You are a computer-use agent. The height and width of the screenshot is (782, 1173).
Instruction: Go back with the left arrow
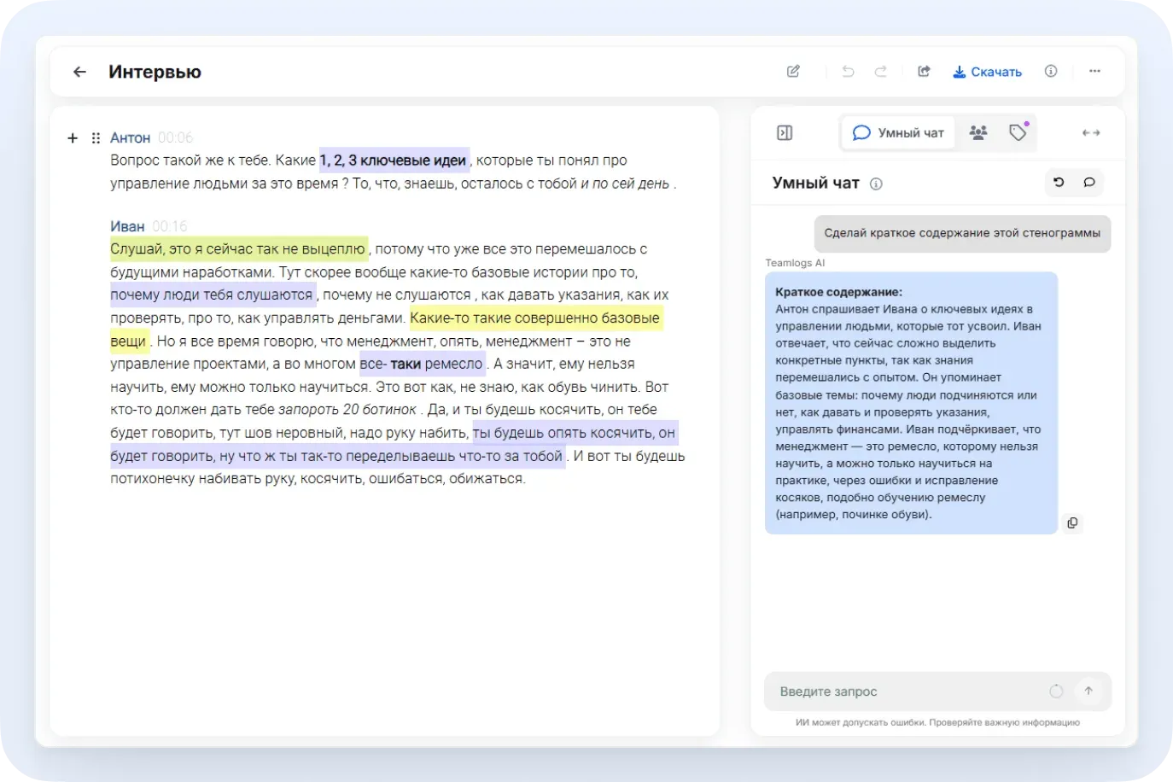tap(79, 72)
